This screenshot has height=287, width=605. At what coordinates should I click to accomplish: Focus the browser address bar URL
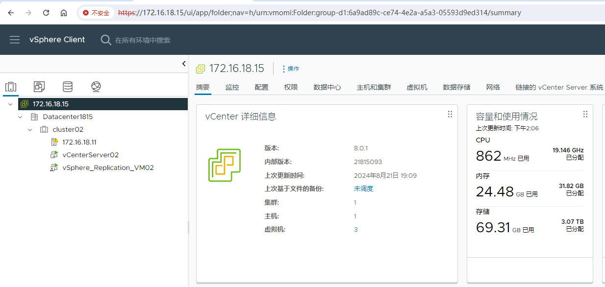click(320, 13)
